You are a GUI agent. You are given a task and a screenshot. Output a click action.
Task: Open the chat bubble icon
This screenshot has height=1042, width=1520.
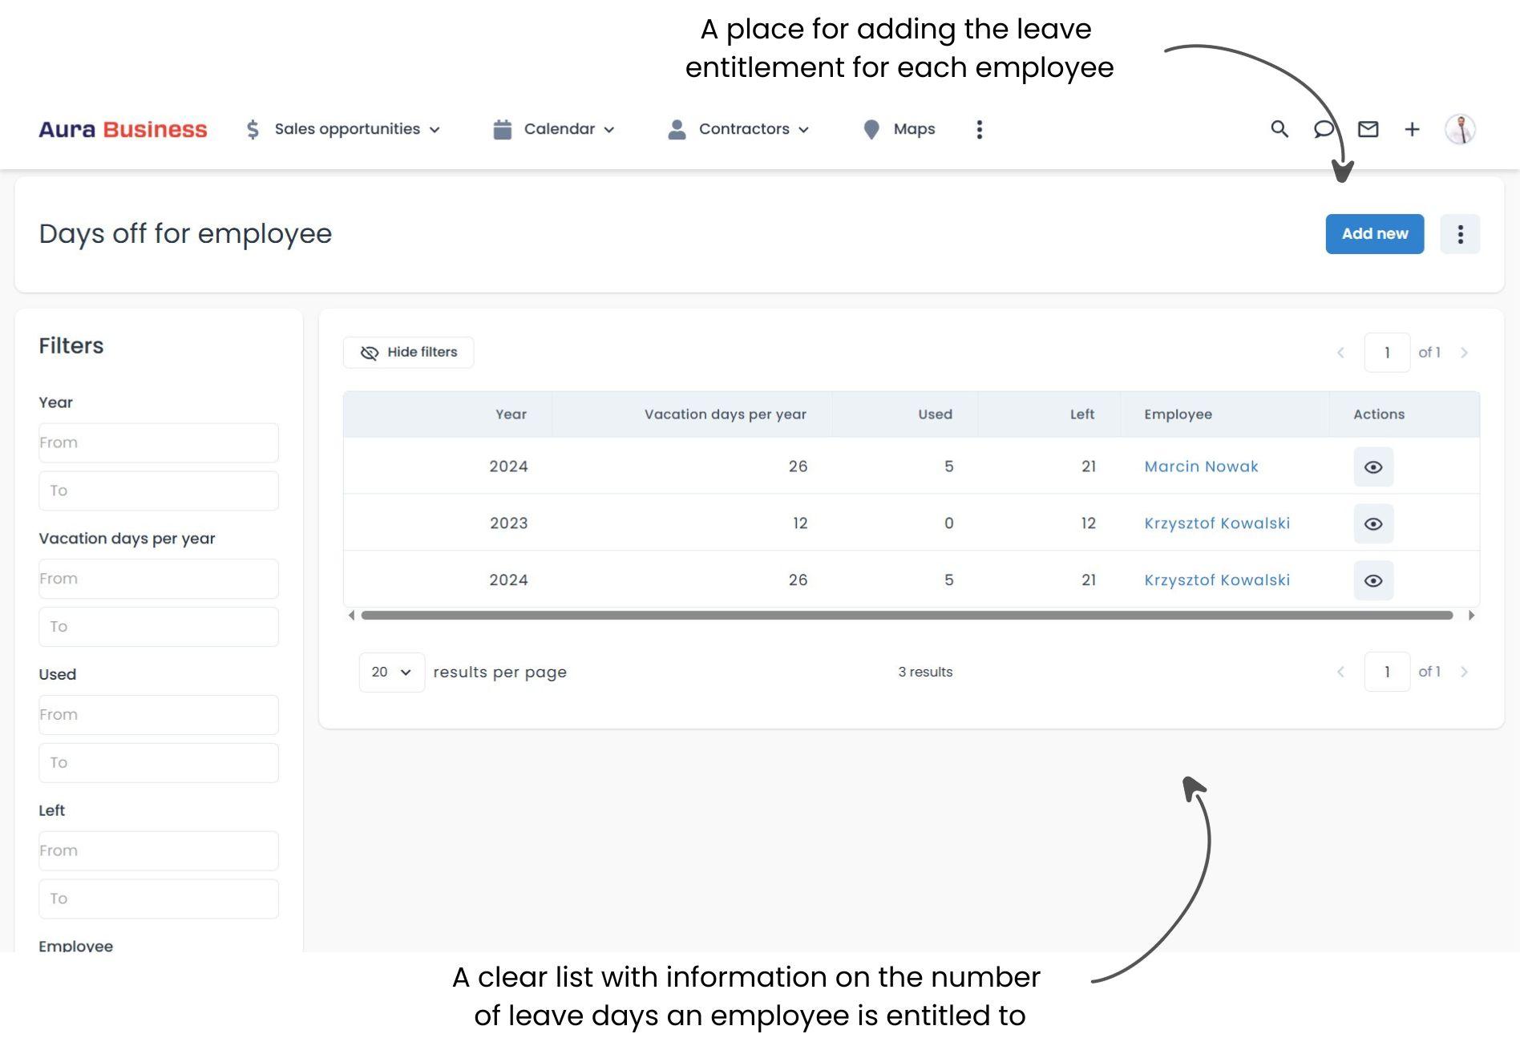[1324, 129]
